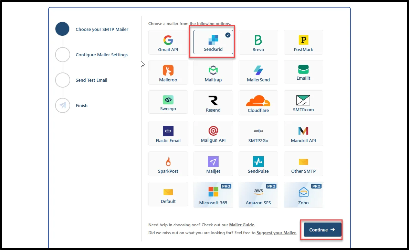409x250 pixels.
Task: Click the paper plane Finish step icon
Action: pyautogui.click(x=63, y=105)
